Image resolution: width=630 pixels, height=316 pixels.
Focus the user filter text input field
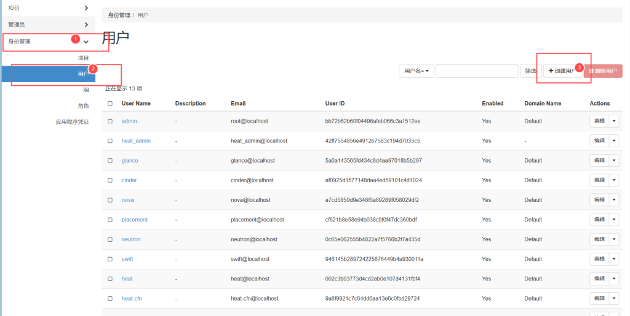pos(476,71)
